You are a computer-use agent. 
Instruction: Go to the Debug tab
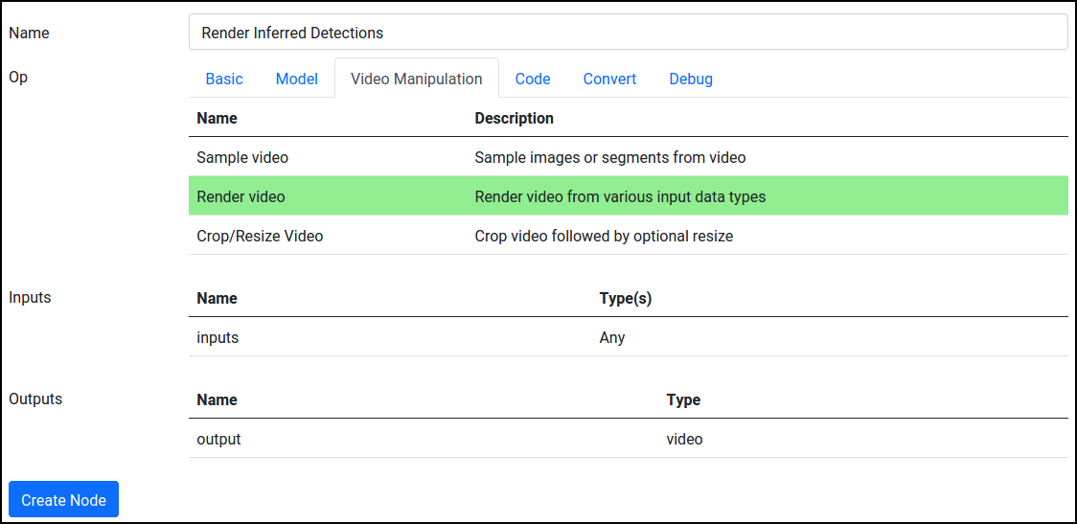click(x=691, y=79)
